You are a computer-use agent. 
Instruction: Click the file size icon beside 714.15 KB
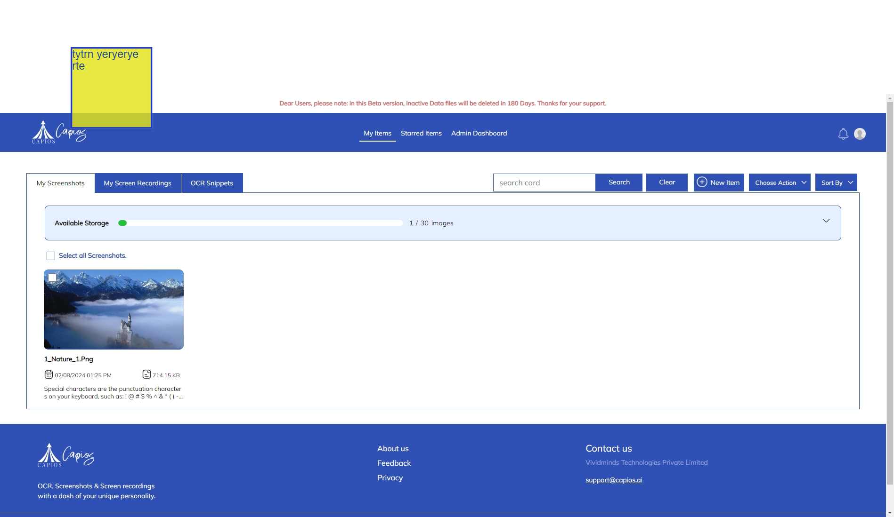coord(146,374)
